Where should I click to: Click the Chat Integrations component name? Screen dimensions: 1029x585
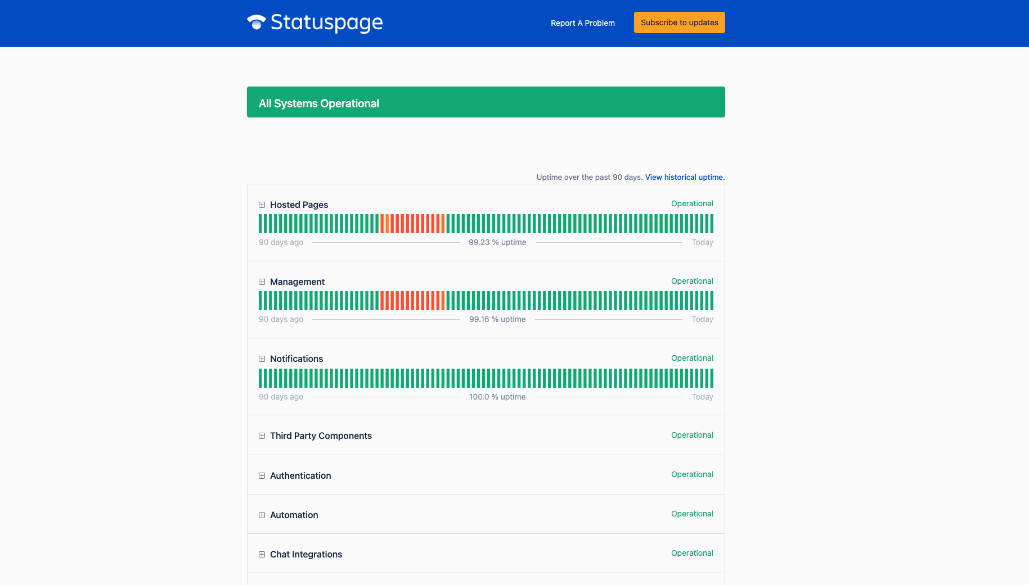(306, 555)
